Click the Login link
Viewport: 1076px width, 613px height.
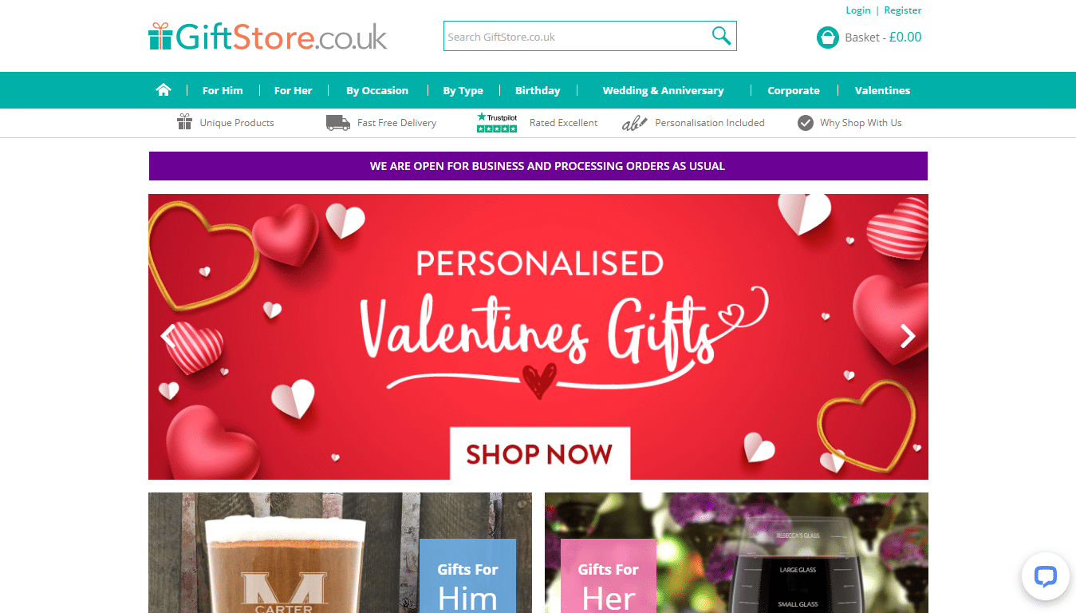coord(858,10)
